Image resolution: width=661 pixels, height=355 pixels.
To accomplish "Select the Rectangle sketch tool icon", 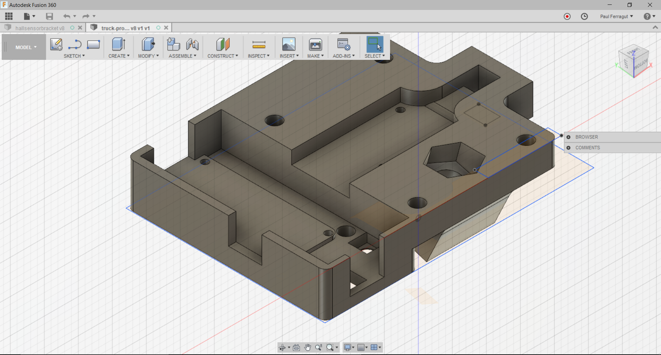I will coord(93,44).
